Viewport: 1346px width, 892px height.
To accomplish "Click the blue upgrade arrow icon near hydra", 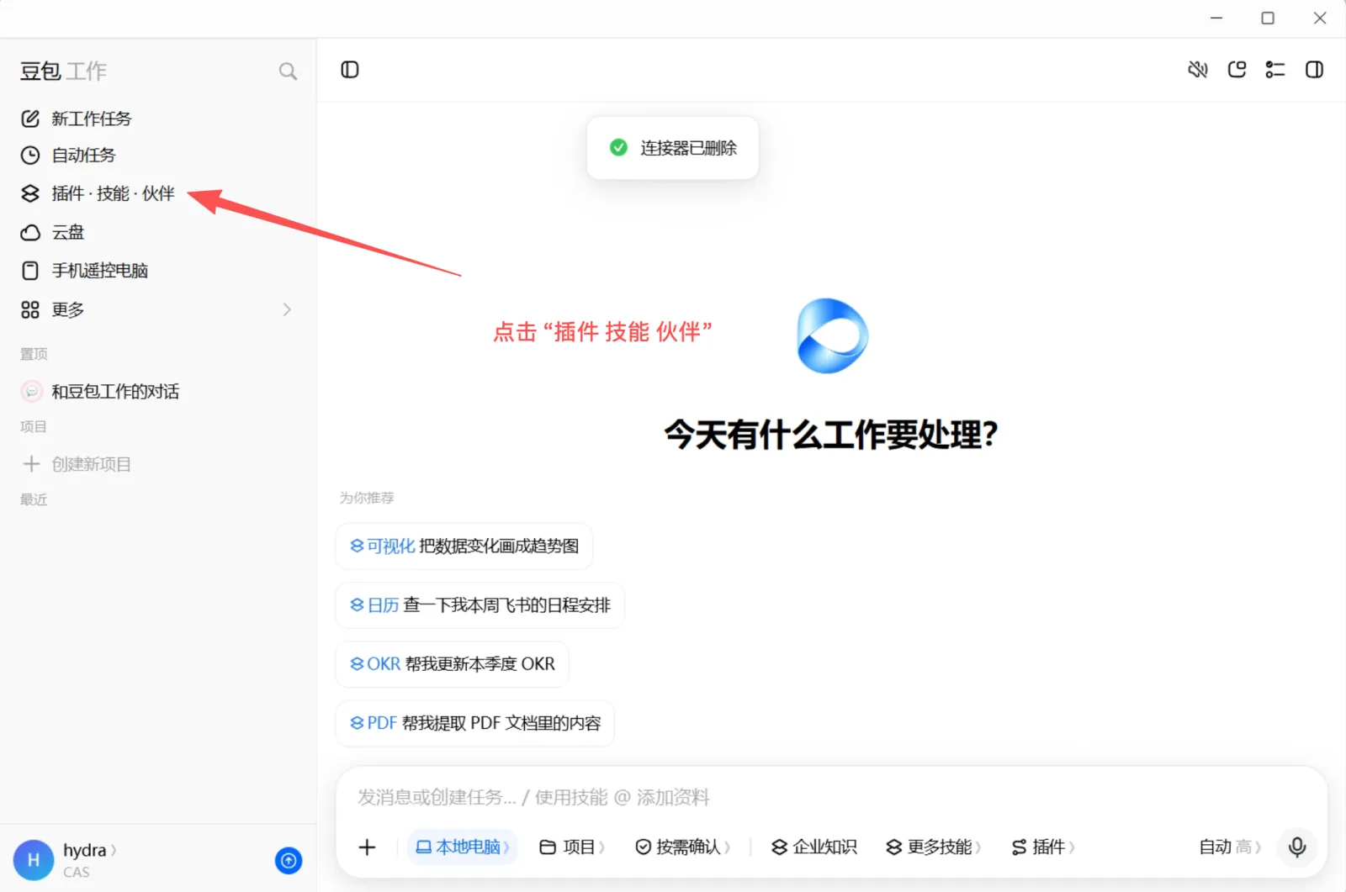I will 289,860.
